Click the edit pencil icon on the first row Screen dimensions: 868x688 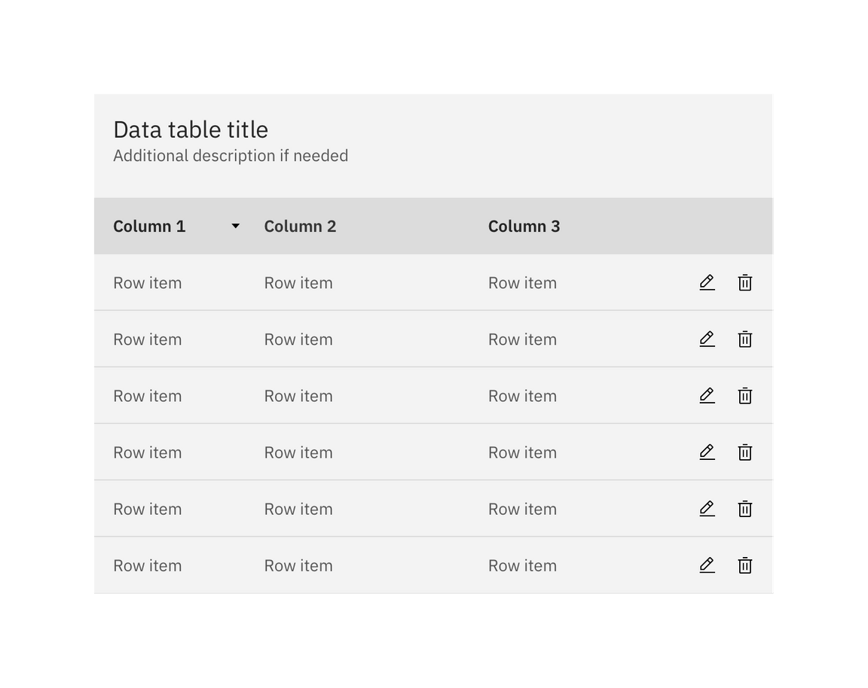[x=707, y=282]
